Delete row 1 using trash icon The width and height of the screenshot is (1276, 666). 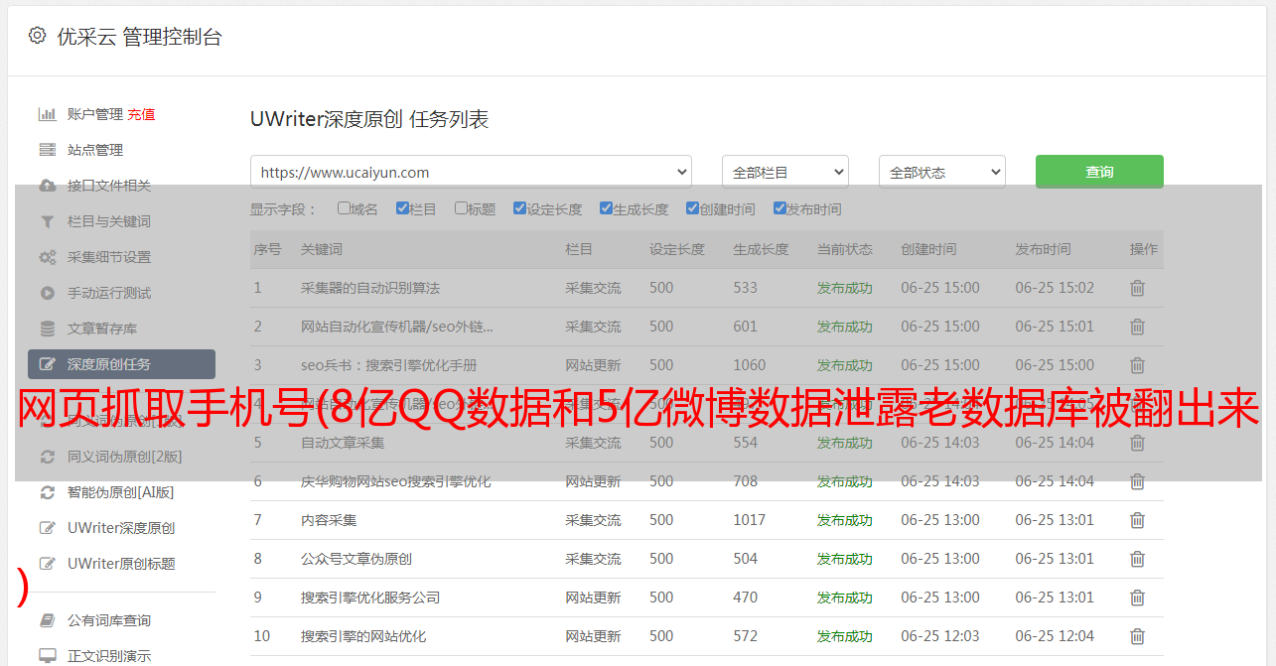click(x=1137, y=288)
